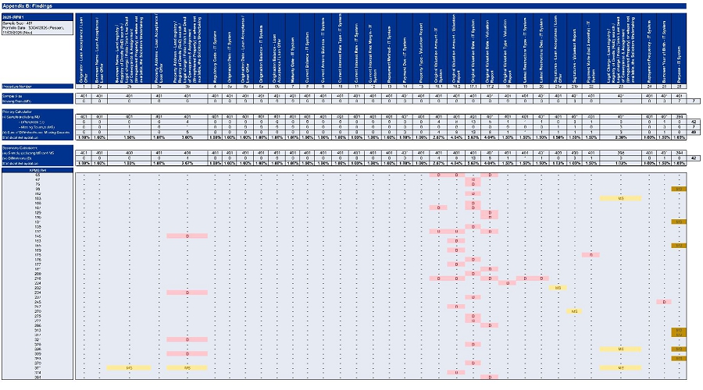Click procedure number cell '23'
The image size is (703, 390).
pyautogui.click(x=620, y=87)
